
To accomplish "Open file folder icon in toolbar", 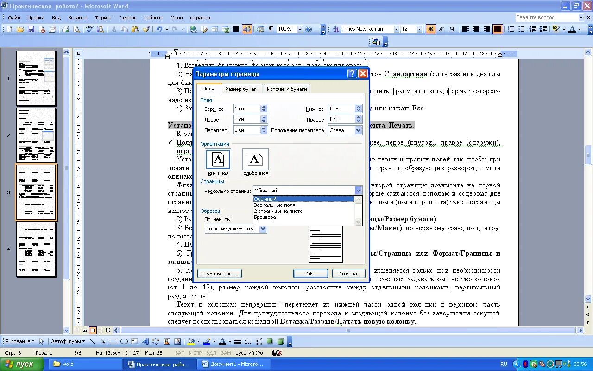I will (20, 29).
